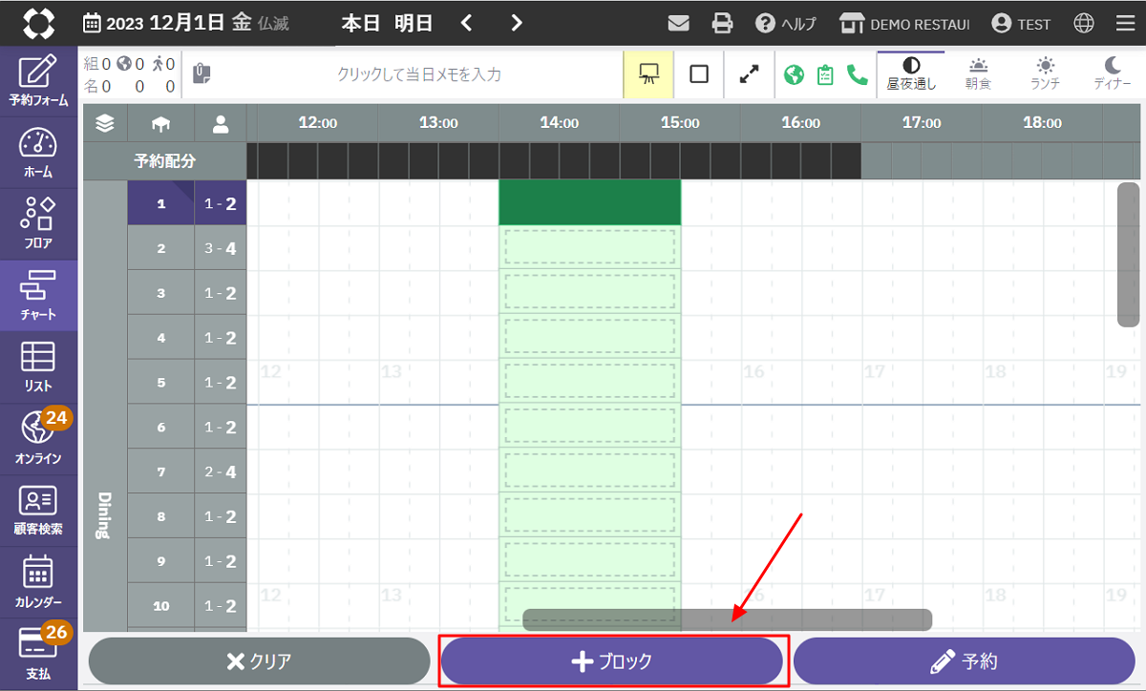Screen dimensions: 1146x691
Task: Open the hamburger menu
Action: tap(1124, 24)
